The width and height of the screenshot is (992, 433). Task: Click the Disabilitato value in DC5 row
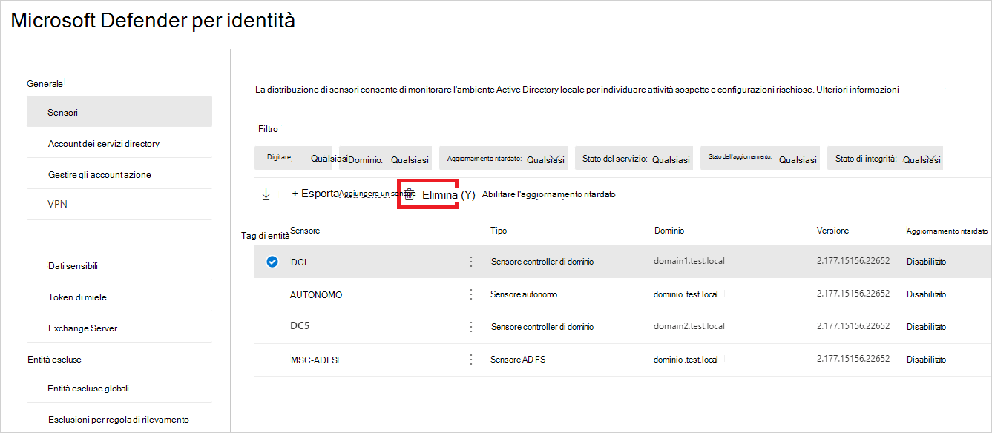coord(926,327)
